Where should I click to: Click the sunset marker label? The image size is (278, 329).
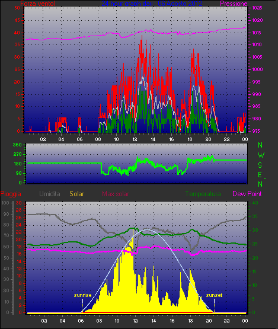214,295
